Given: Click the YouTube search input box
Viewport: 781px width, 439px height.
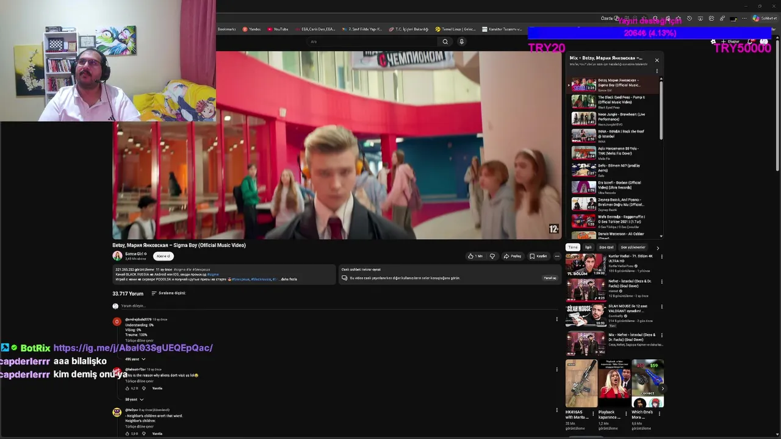Looking at the screenshot, I should [x=373, y=41].
